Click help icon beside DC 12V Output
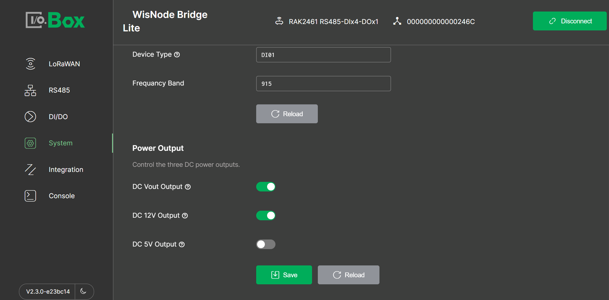Viewport: 609px width, 300px height. (x=185, y=216)
